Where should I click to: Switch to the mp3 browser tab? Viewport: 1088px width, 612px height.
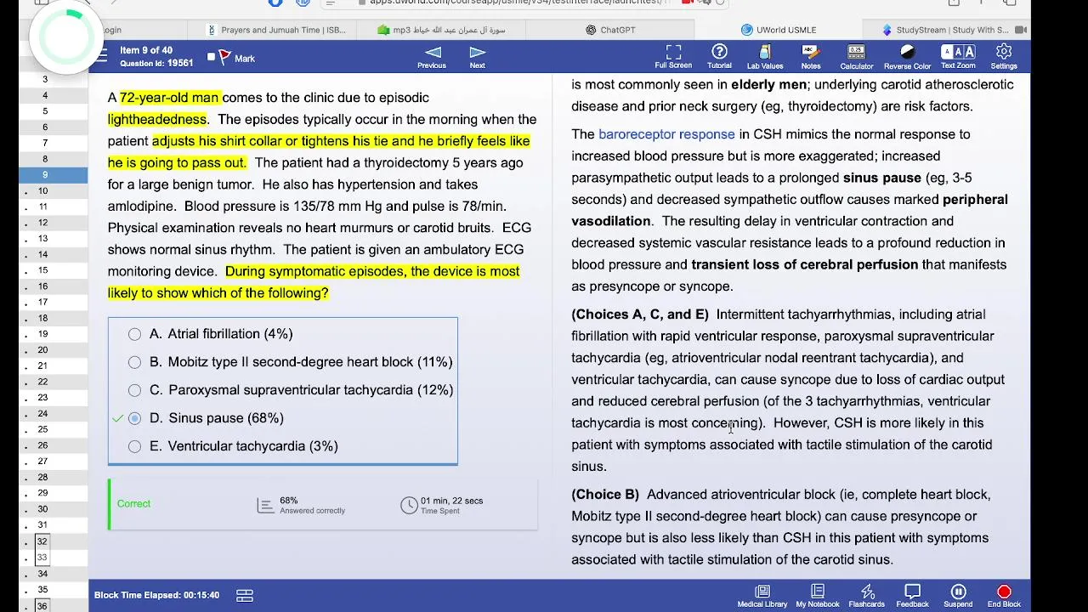tap(442, 30)
